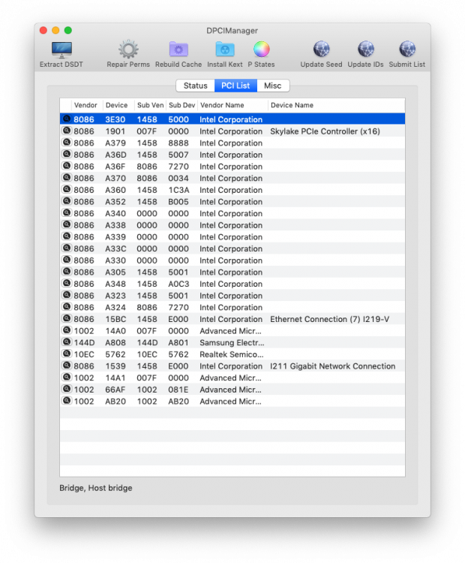The width and height of the screenshot is (465, 563).
Task: Sort by the Vendor column header
Action: (x=87, y=105)
